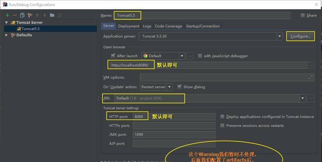This screenshot has width=322, height=162.
Task: Switch to the Deployment tab
Action: click(x=129, y=26)
